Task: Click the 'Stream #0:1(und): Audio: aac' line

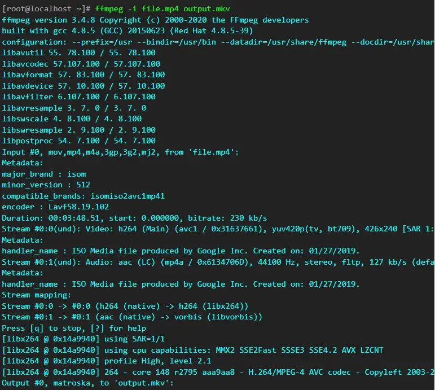Action: click(x=218, y=262)
